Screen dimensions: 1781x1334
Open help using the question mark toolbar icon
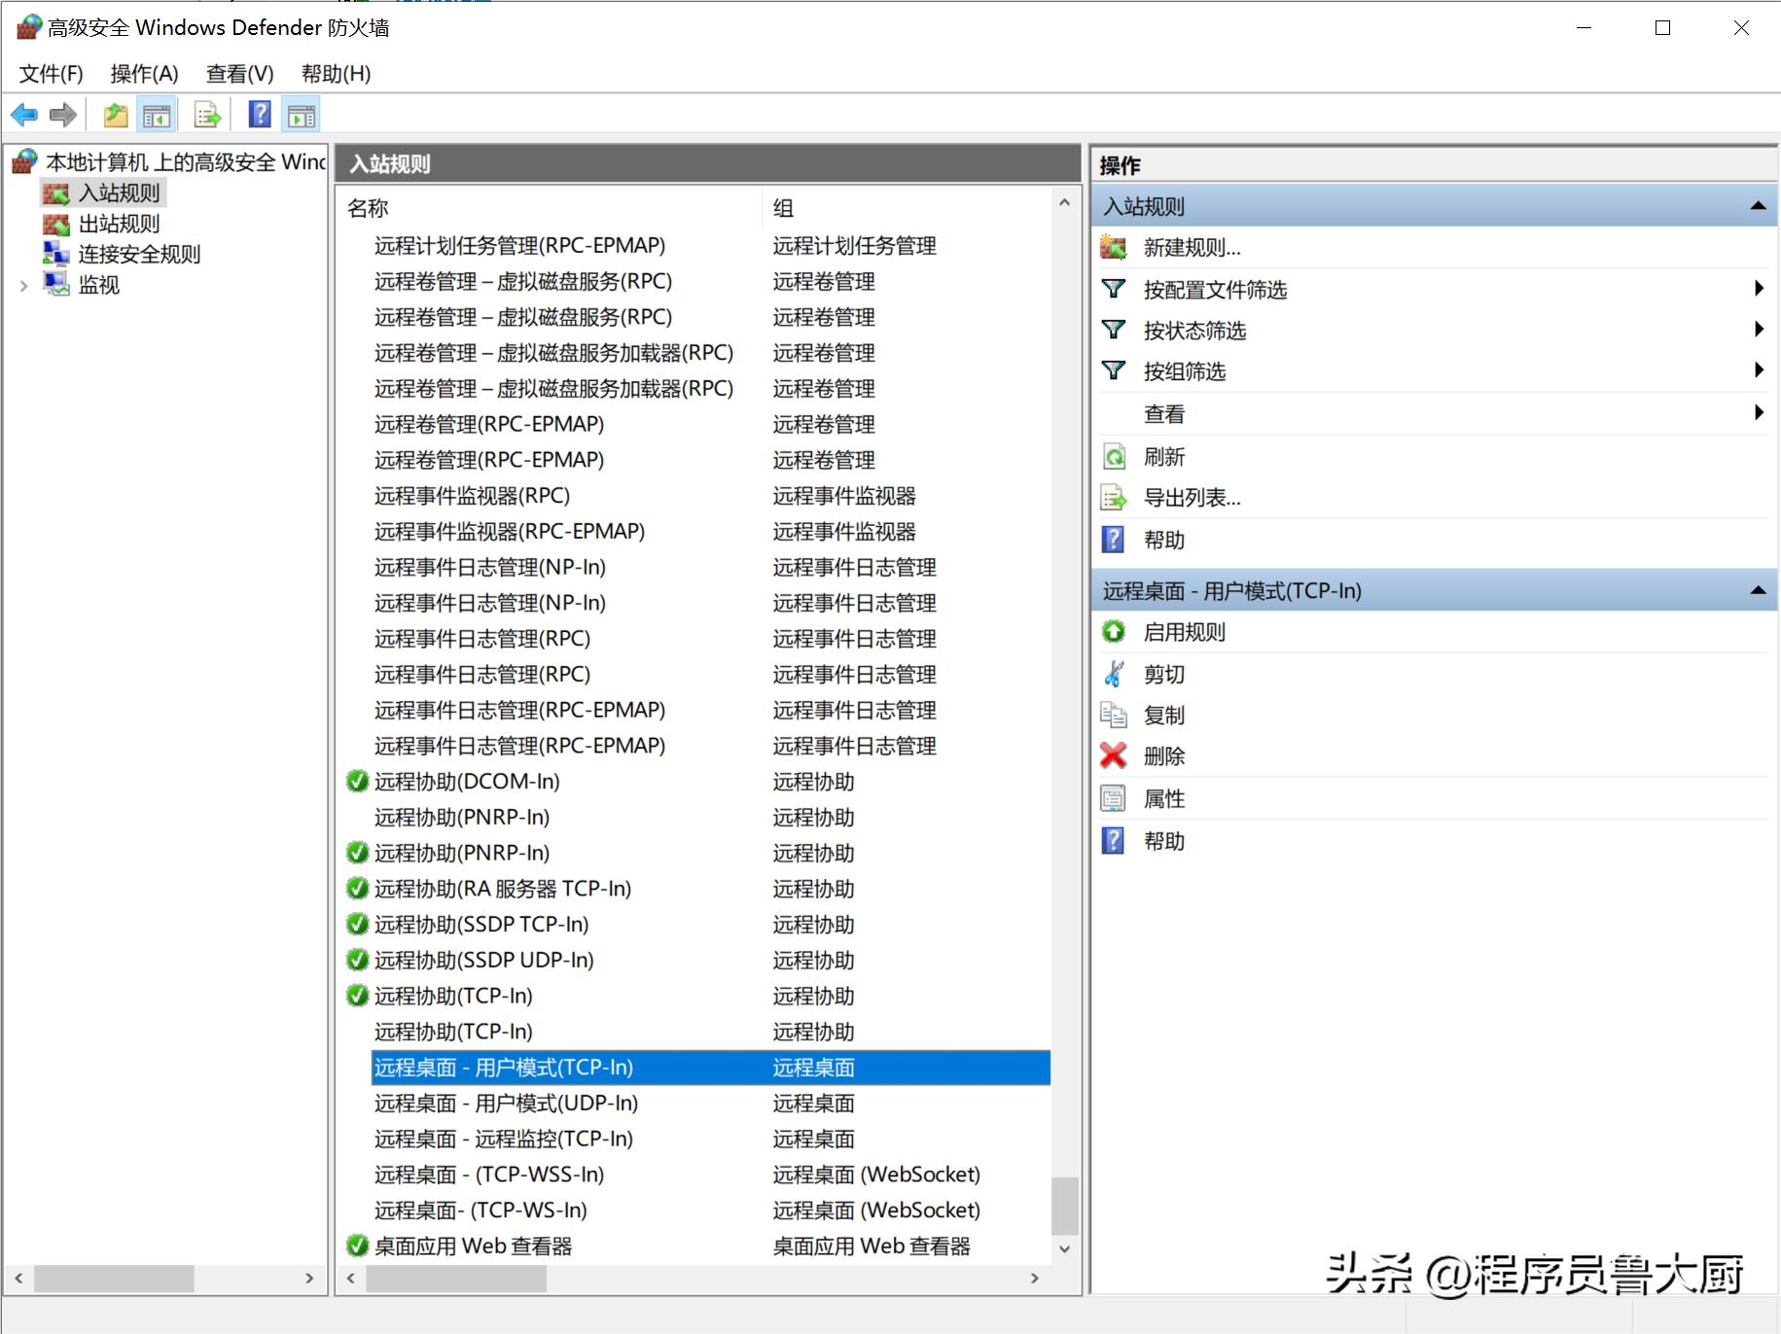point(258,115)
